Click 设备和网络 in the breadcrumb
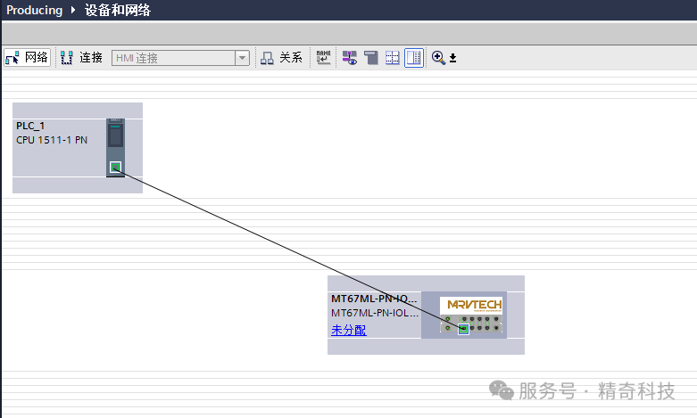The image size is (697, 418). [118, 10]
